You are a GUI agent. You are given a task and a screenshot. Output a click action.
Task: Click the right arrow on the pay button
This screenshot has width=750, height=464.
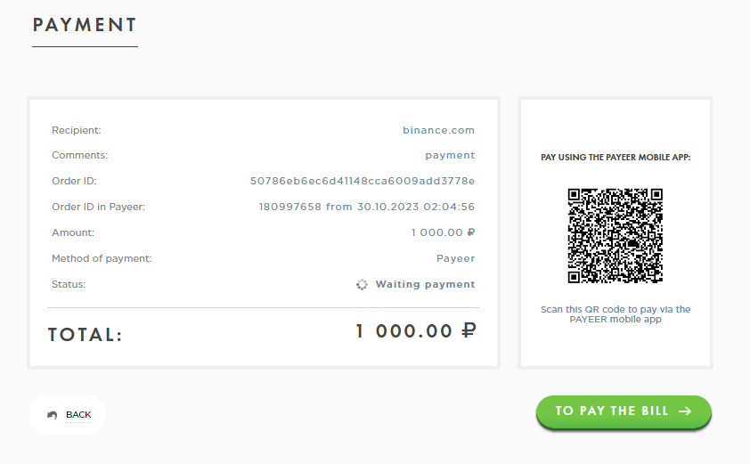684,411
